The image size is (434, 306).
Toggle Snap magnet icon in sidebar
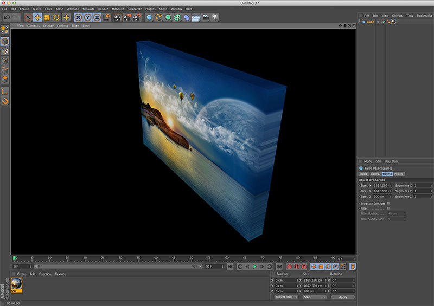click(5, 101)
